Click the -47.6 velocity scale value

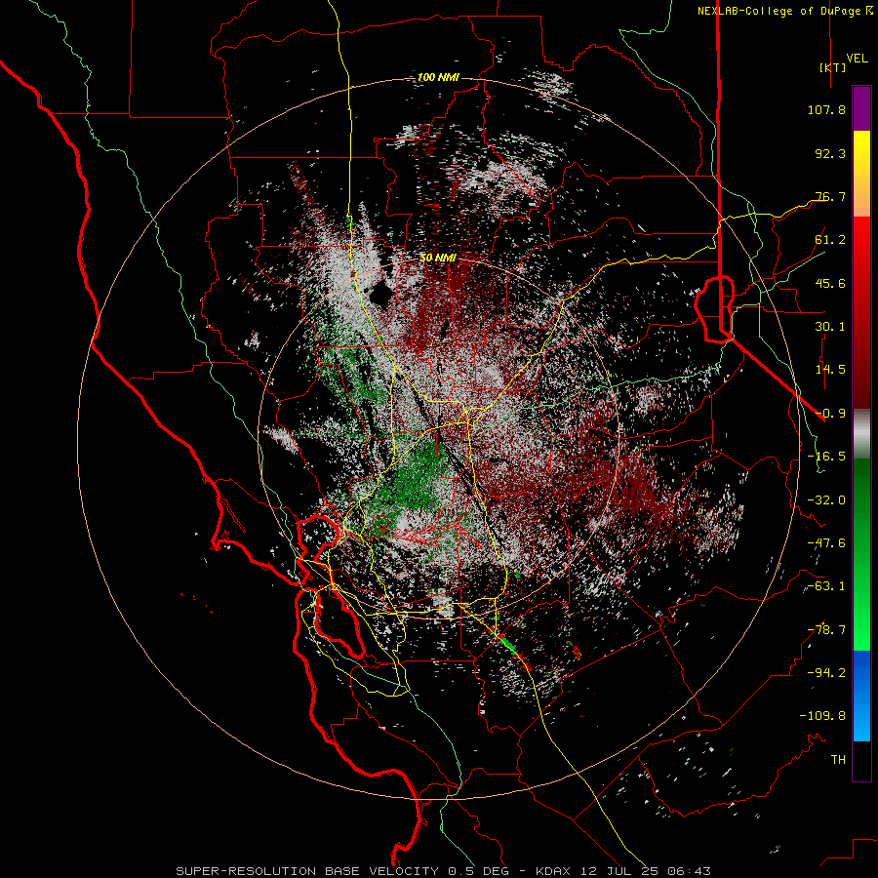(826, 543)
